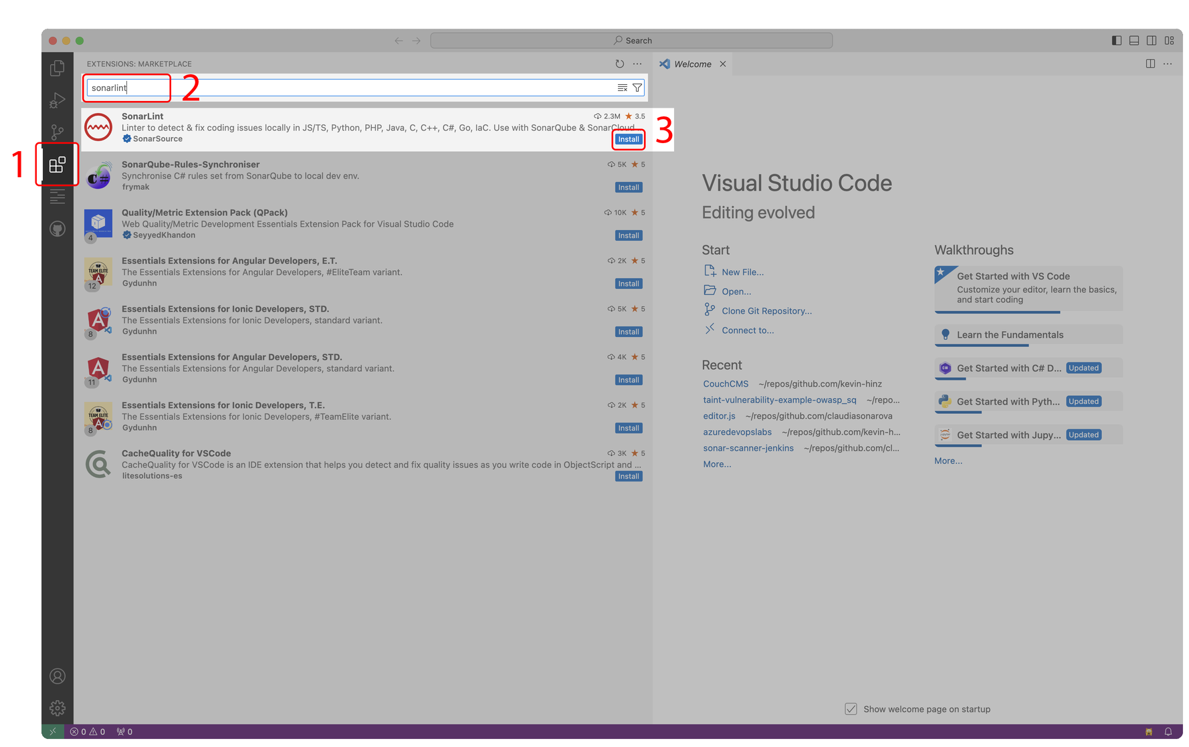Open Problems via errors and warnings indicator
1189x747 pixels.
tap(88, 732)
